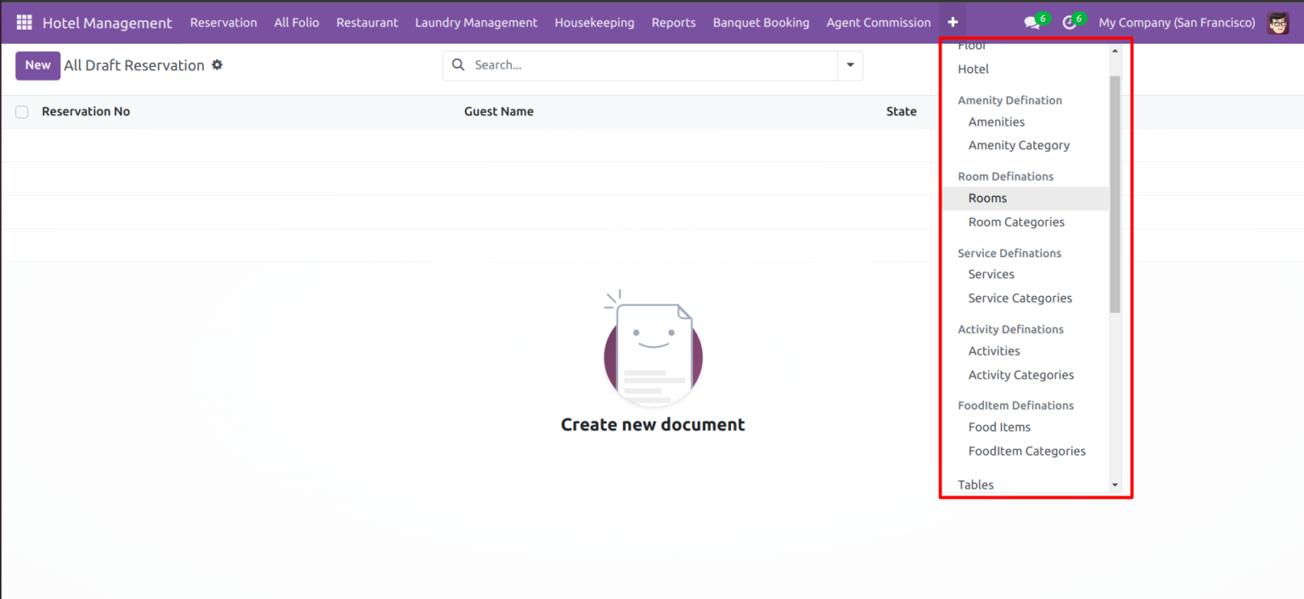
Task: Select Food Items from the open dropdown menu
Action: click(999, 427)
